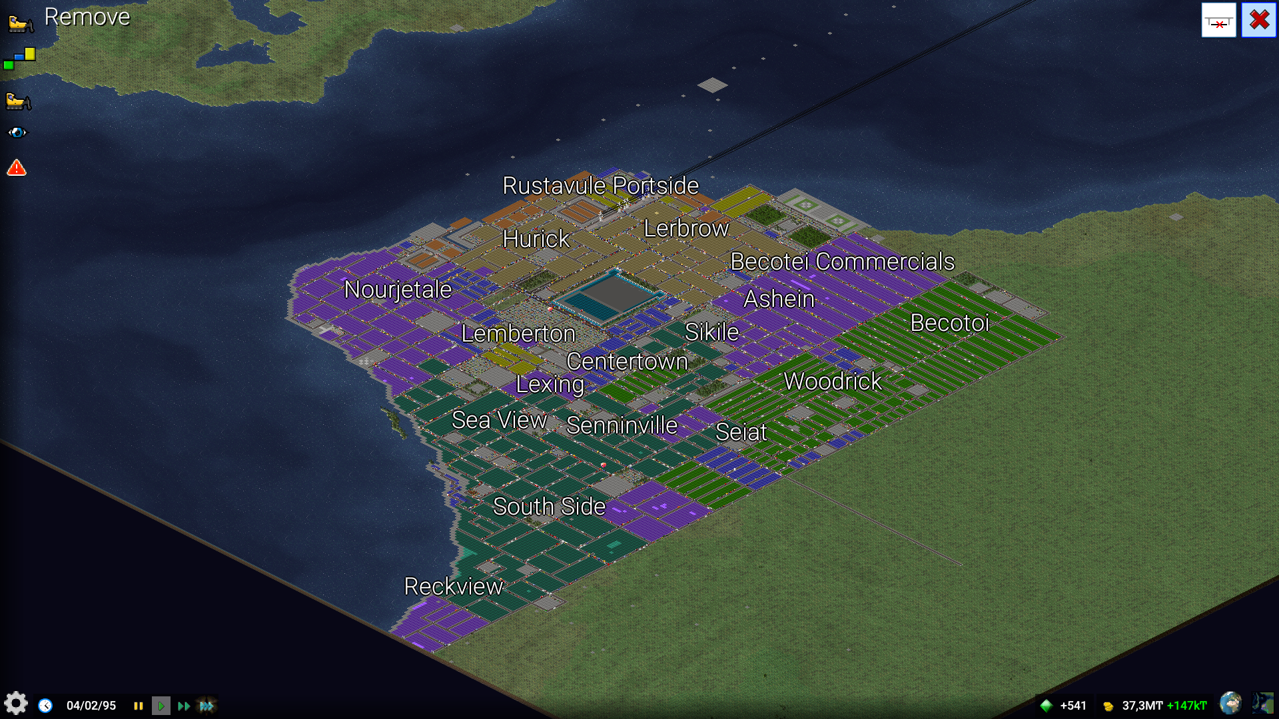Screen dimensions: 1279x719
Task: Select the remove-wire tool icon
Action: pos(1218,21)
